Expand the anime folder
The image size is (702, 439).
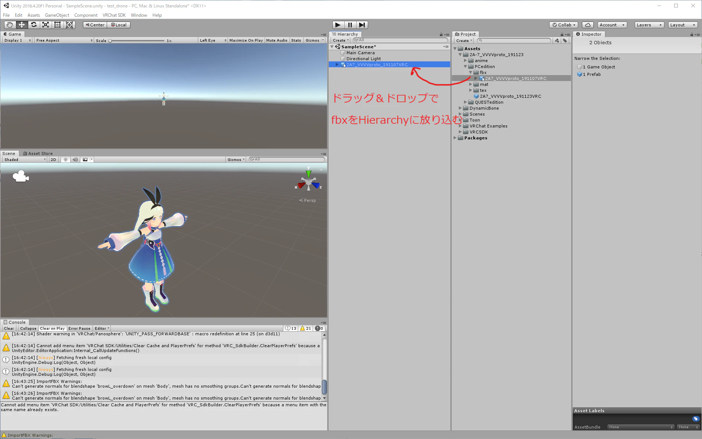pyautogui.click(x=465, y=61)
